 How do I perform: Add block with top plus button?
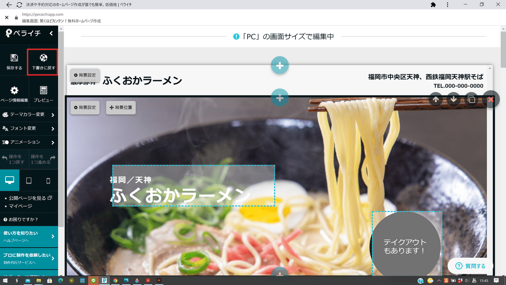pos(280,66)
